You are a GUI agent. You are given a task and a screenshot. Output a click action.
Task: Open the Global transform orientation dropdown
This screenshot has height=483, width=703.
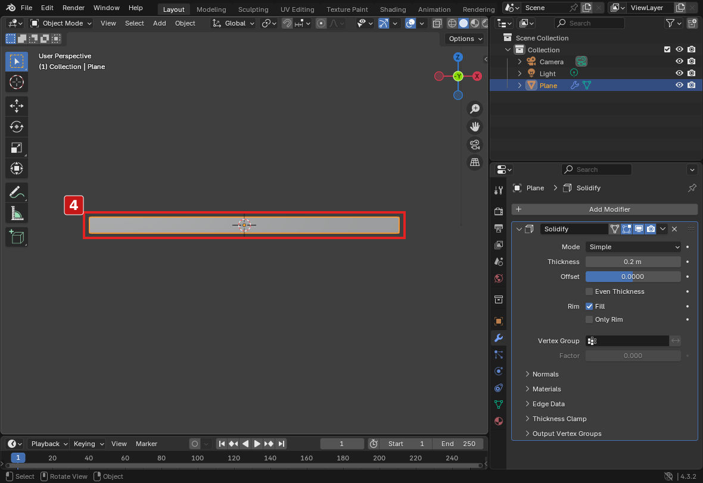point(233,23)
